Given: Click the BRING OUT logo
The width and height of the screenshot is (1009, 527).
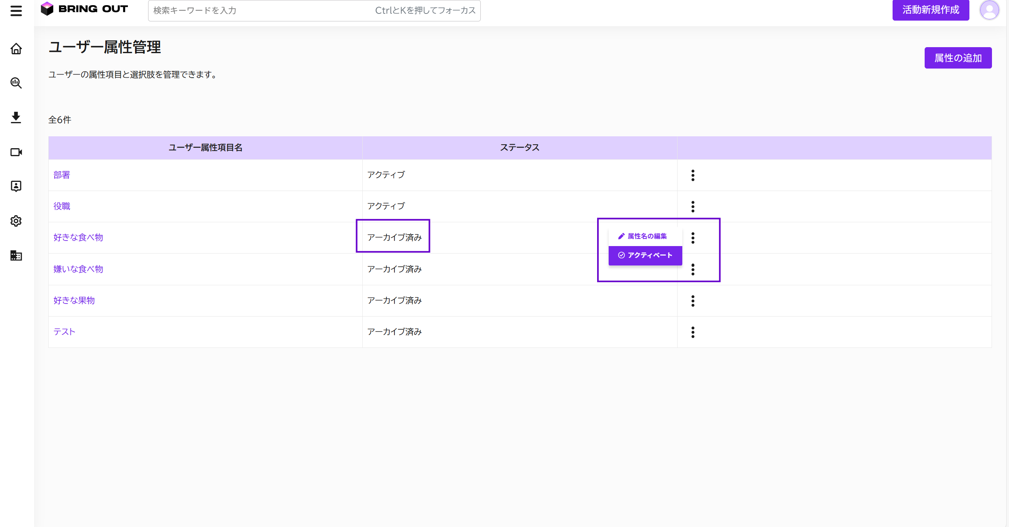Looking at the screenshot, I should point(84,9).
